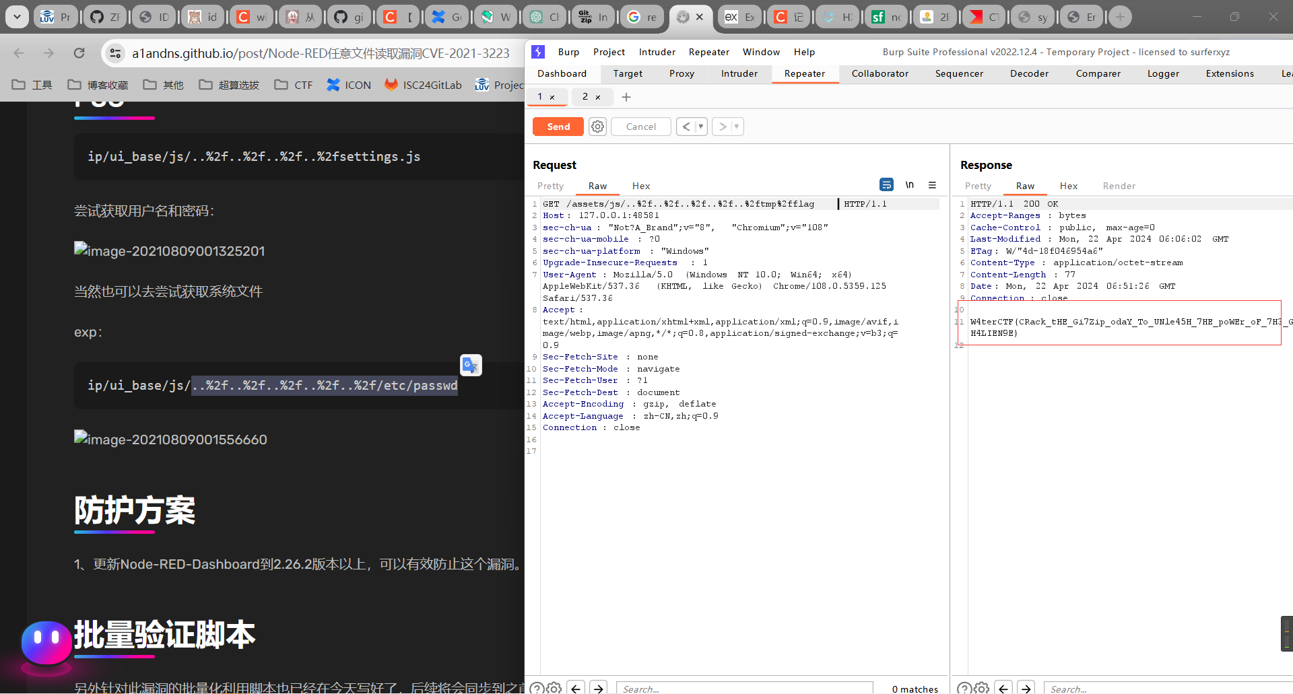Switch to Sequencer tool tab
The height and width of the screenshot is (694, 1293).
tap(959, 73)
